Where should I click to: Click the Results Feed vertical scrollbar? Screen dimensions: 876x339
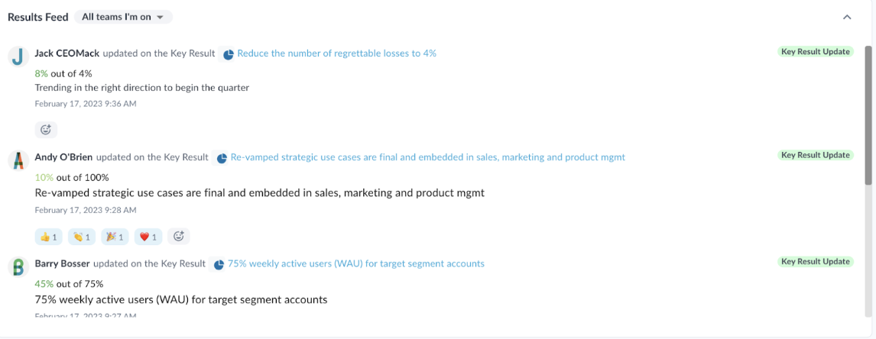(x=868, y=115)
